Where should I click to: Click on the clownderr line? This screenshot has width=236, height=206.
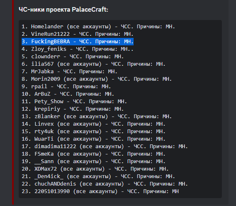tap(73, 57)
